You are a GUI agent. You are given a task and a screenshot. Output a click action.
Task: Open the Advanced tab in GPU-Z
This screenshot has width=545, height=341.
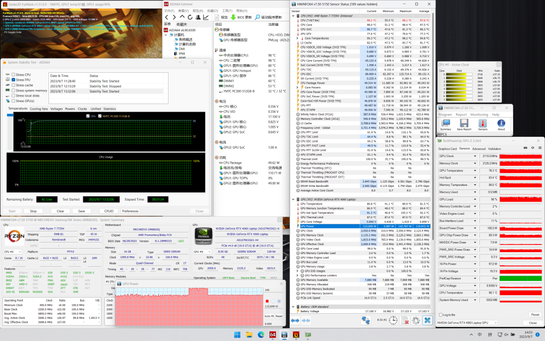tap(479, 149)
